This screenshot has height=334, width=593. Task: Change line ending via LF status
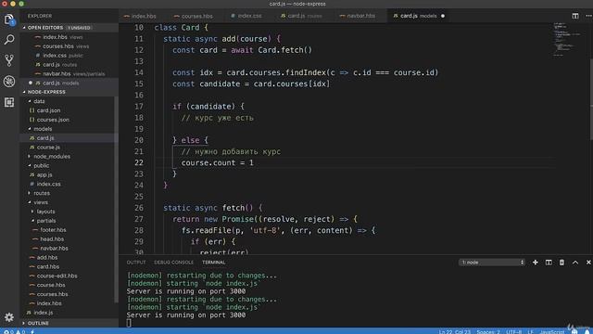[x=530, y=332]
